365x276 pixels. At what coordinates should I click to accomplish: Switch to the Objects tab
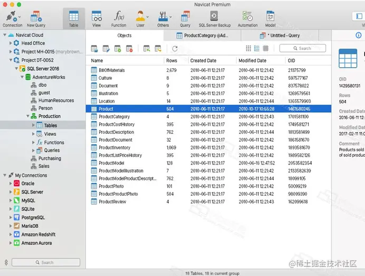[x=124, y=35]
